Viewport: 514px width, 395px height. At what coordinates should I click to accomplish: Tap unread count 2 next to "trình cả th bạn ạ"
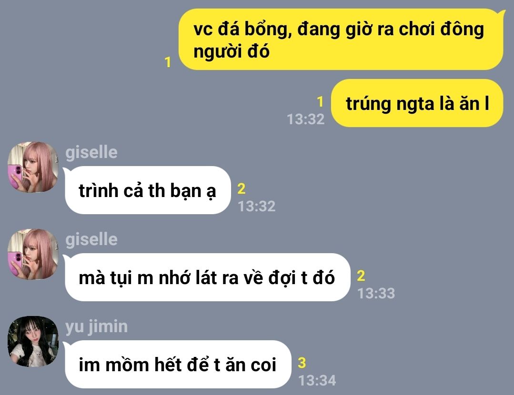241,188
